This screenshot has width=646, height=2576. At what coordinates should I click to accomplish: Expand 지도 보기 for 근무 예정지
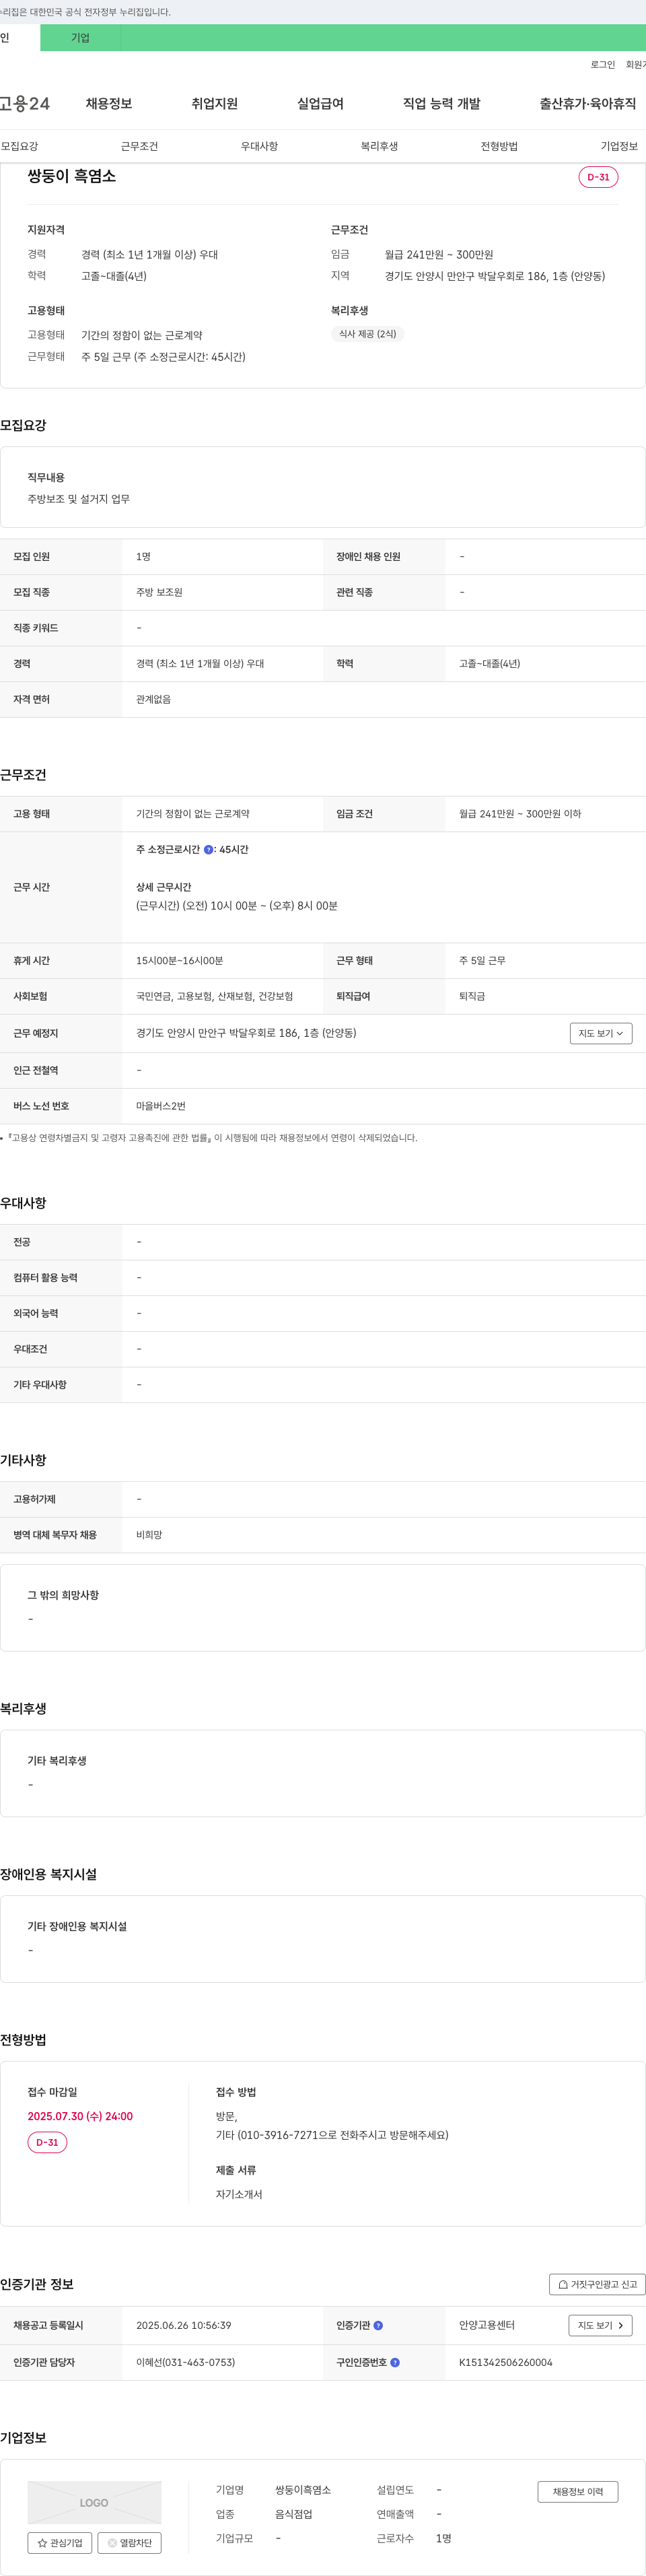click(601, 1034)
